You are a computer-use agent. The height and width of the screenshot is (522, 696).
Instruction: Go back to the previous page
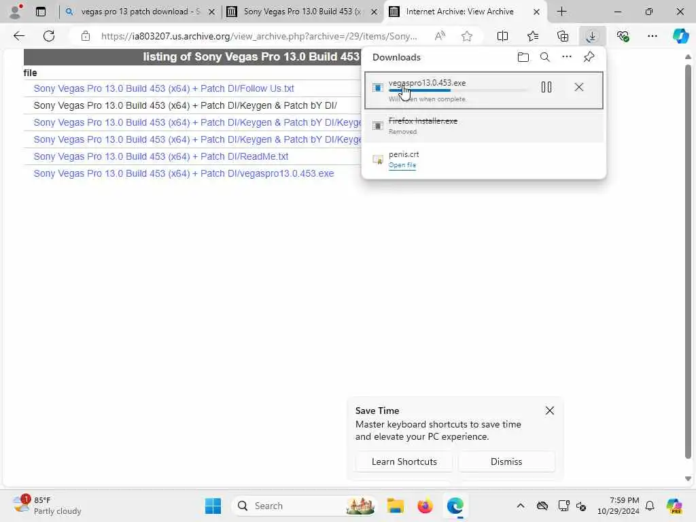click(x=19, y=36)
